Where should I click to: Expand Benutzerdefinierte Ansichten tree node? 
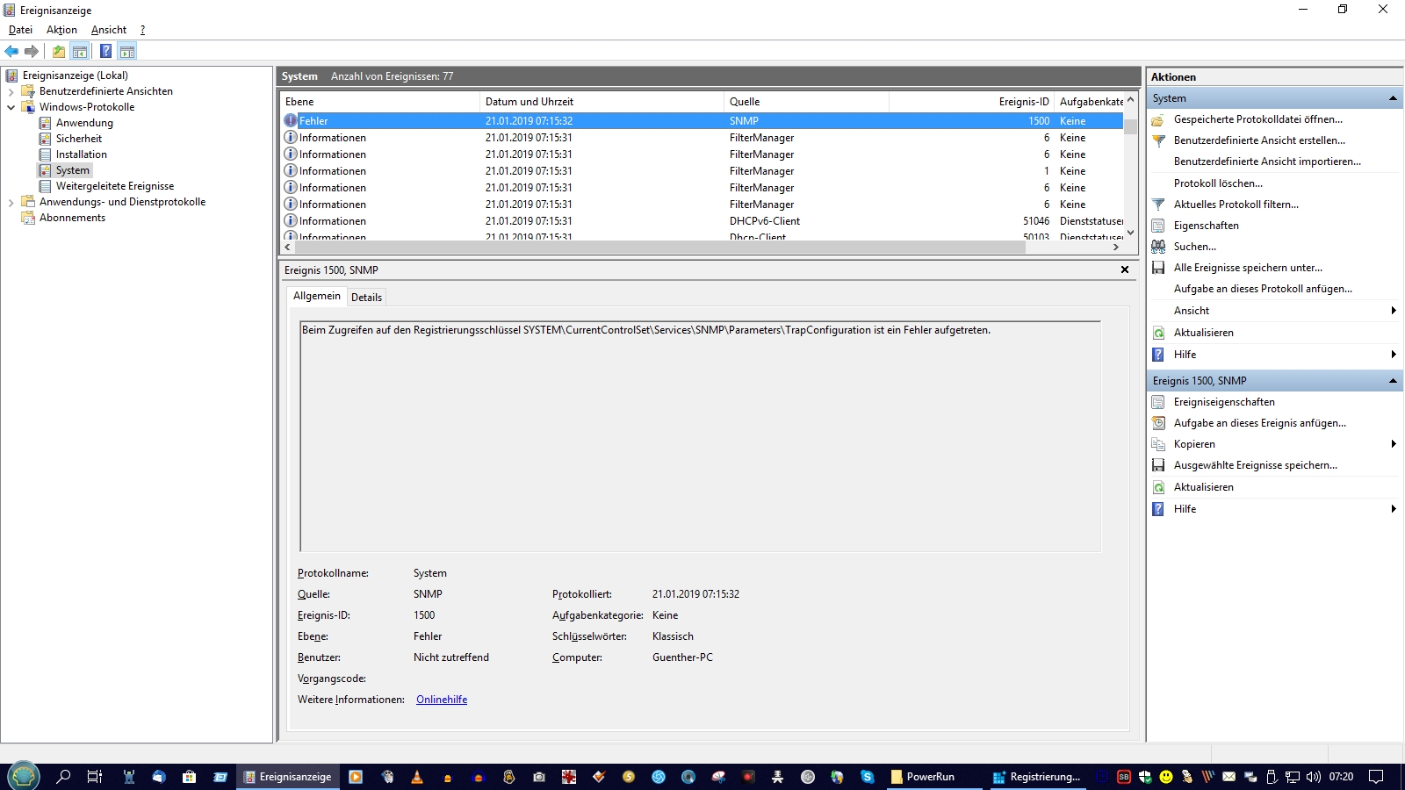11,91
